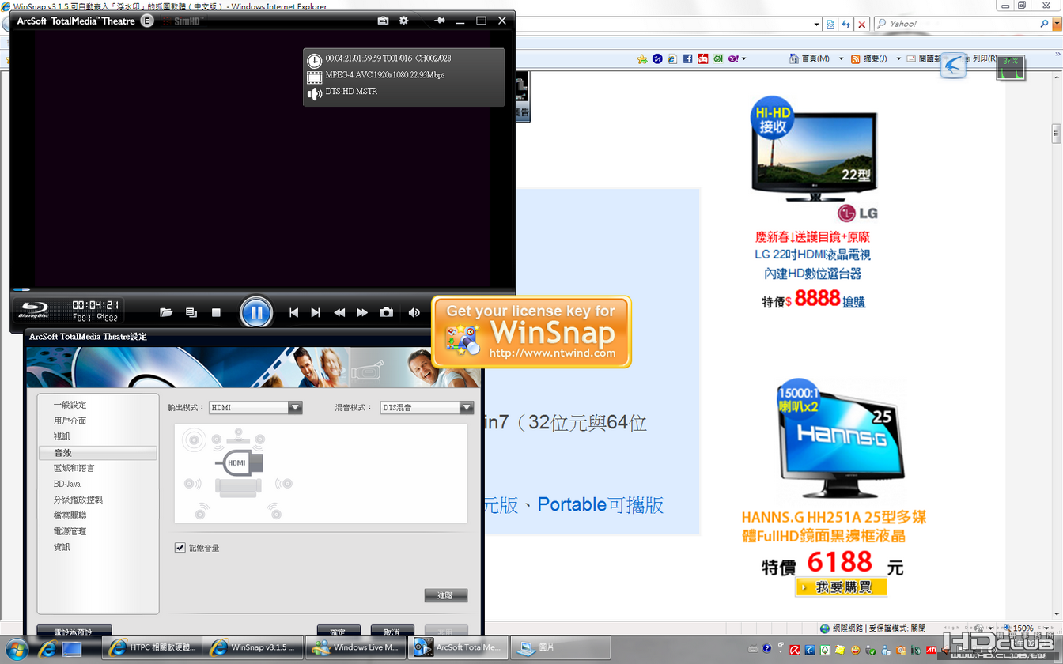Select 資訊 in settings list
The image size is (1063, 664).
pos(62,547)
